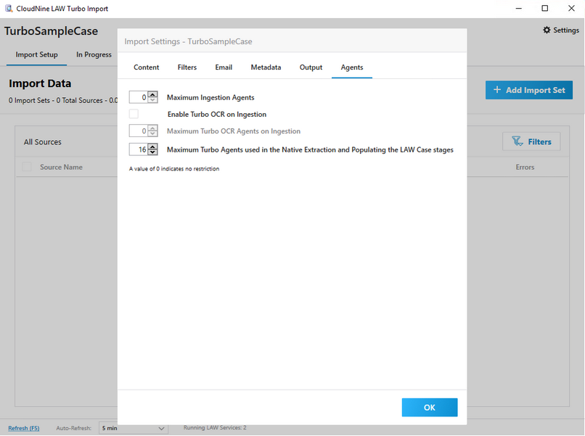Viewport: 585px width, 436px height.
Task: Confirm settings by clicking OK
Action: point(429,407)
